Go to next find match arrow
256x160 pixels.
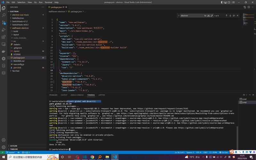tap(230, 15)
